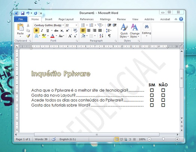Toggle Subscript formatting
This screenshot has height=152, width=196.
62,31
